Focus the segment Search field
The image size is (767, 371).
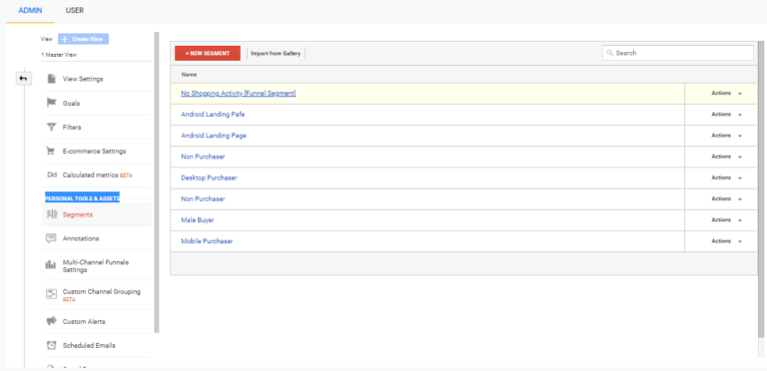678,53
